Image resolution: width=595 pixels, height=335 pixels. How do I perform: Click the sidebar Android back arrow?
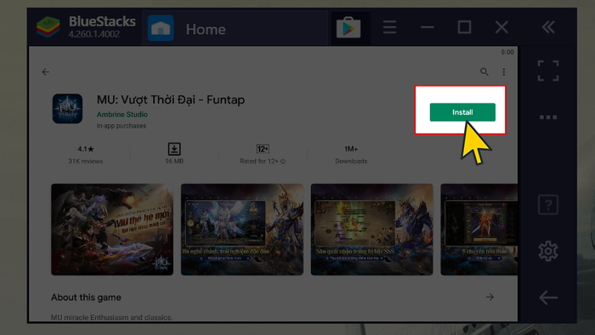click(548, 298)
